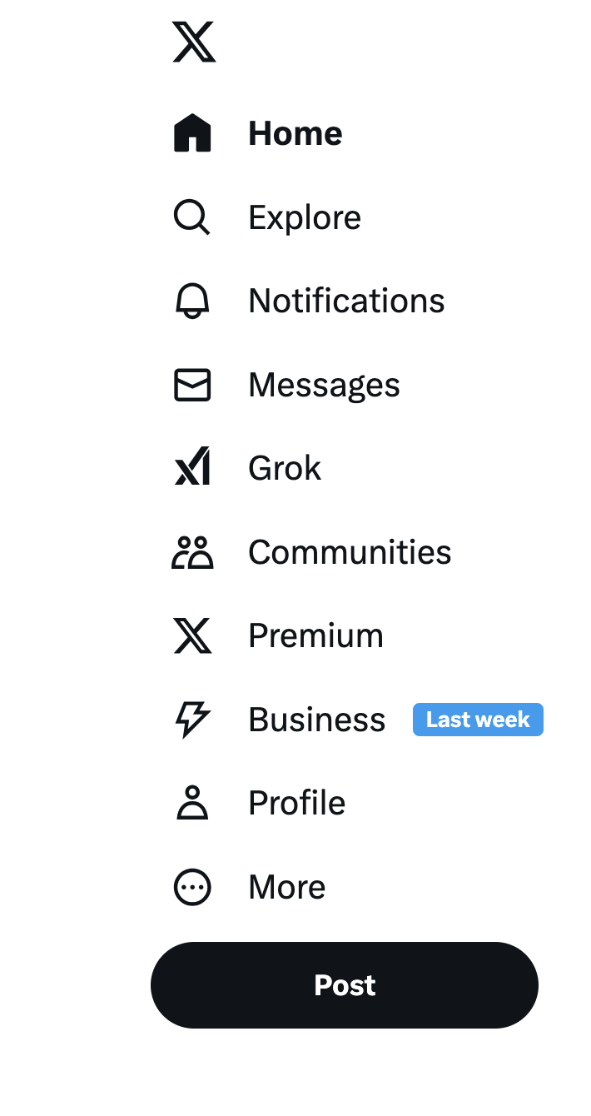The width and height of the screenshot is (591, 1116).
Task: Open Explore via the magnifying glass icon
Action: [192, 217]
